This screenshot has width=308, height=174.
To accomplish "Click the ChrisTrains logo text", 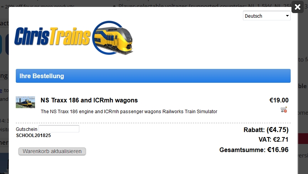I will click(x=52, y=37).
